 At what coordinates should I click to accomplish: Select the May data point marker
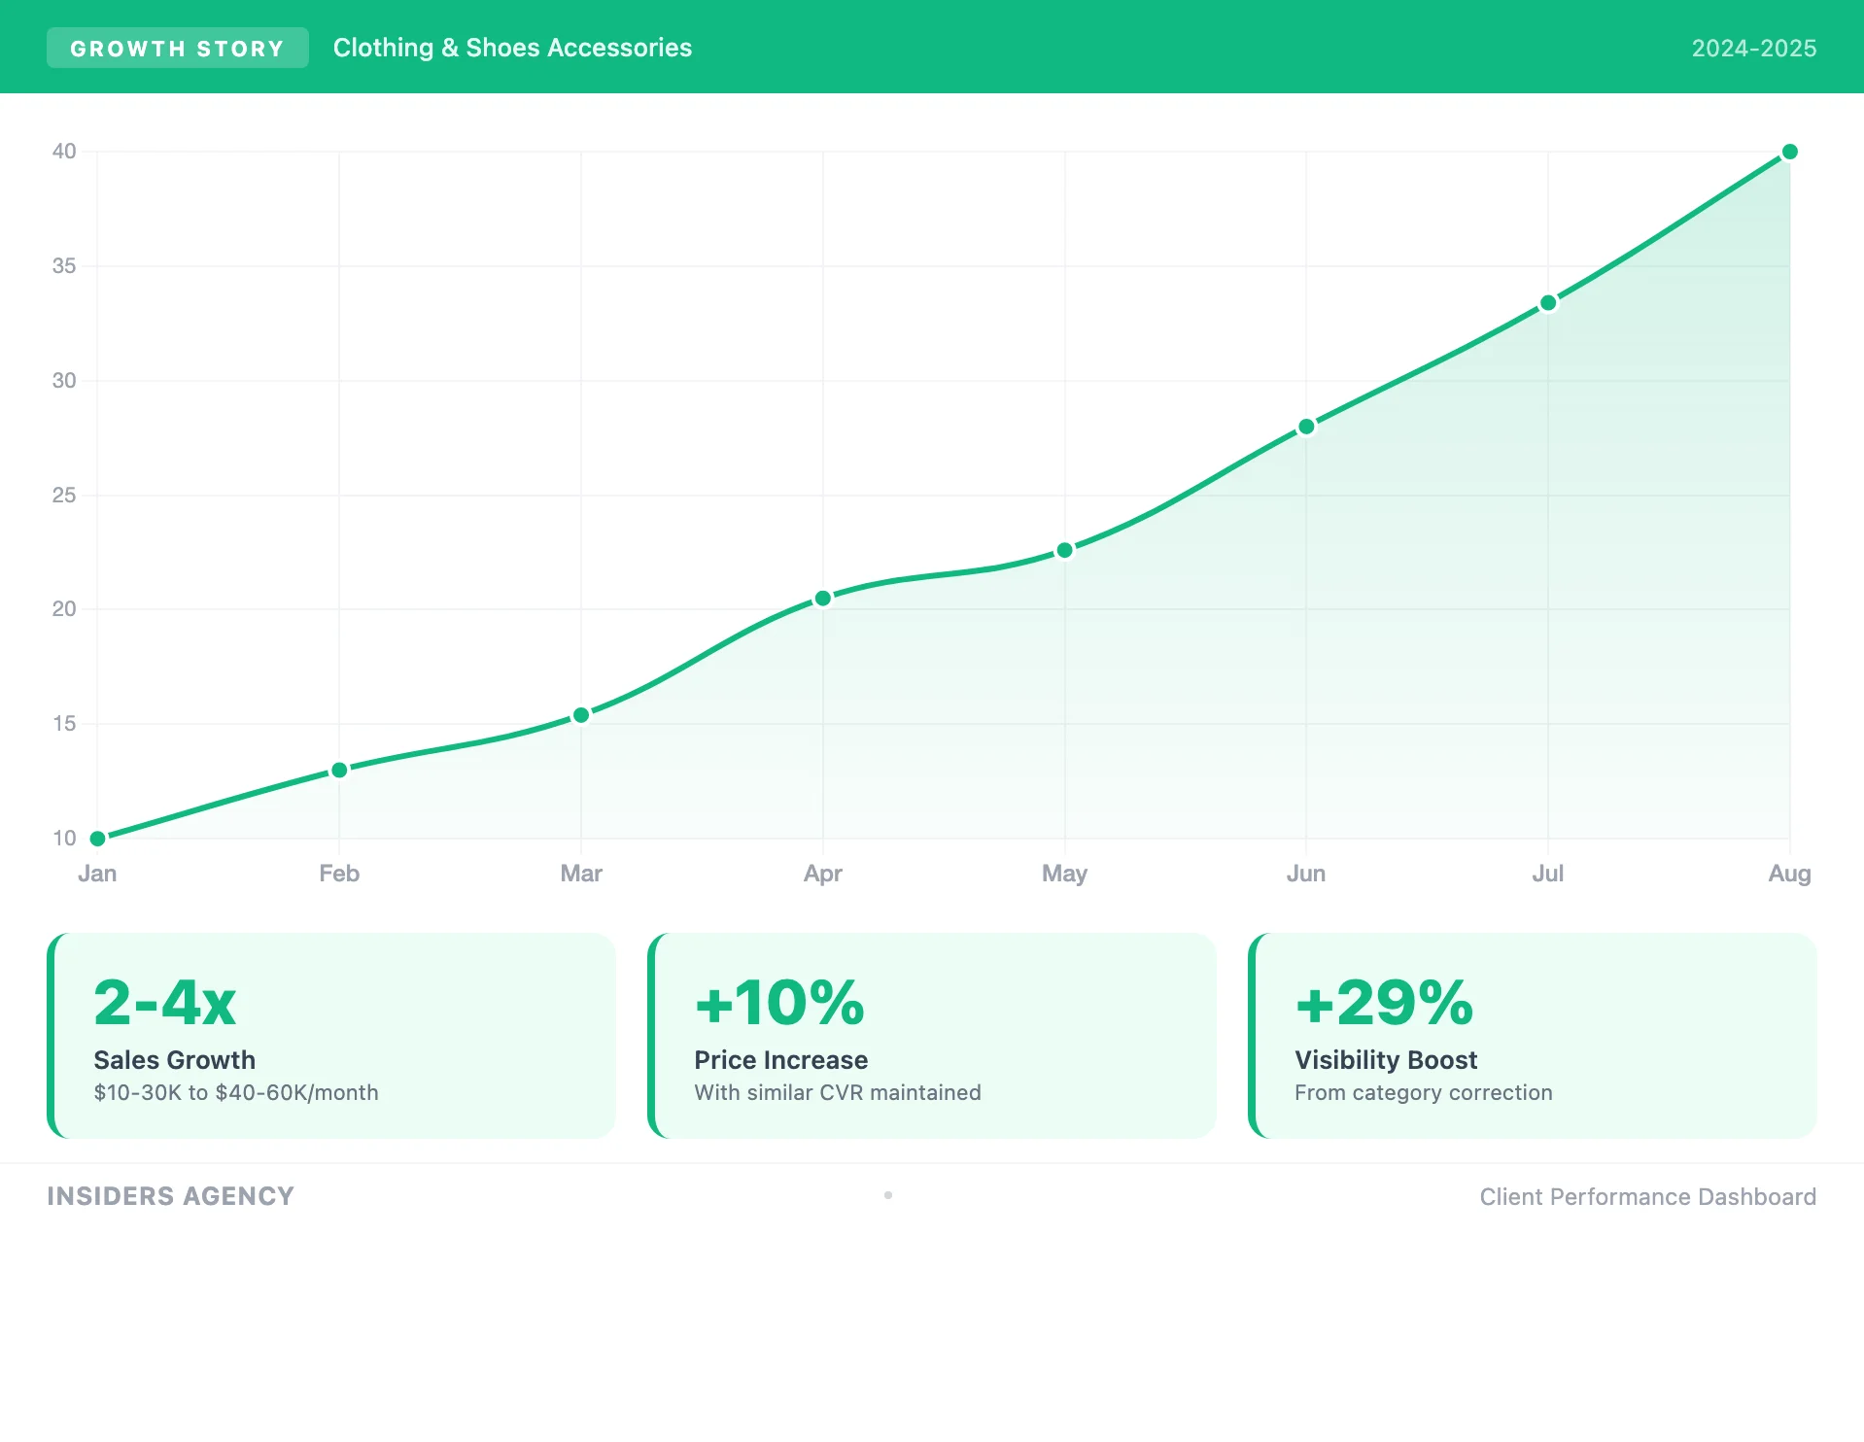1064,550
